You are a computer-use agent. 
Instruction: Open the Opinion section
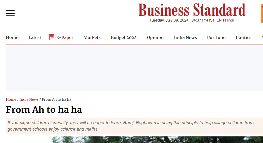[x=155, y=37]
